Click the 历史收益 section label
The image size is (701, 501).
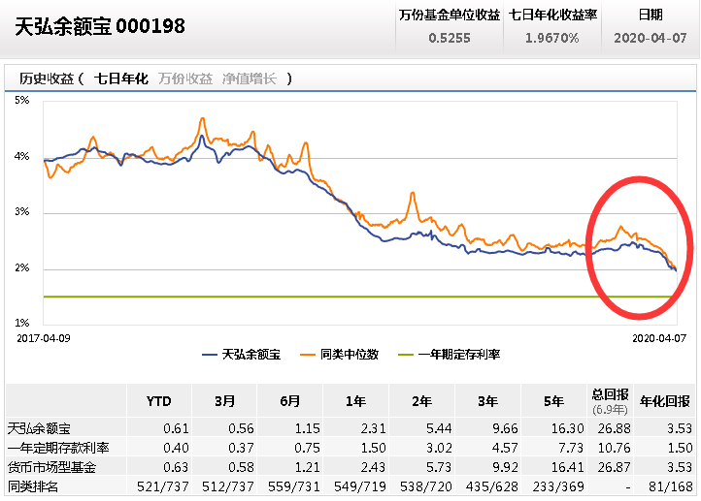47,78
